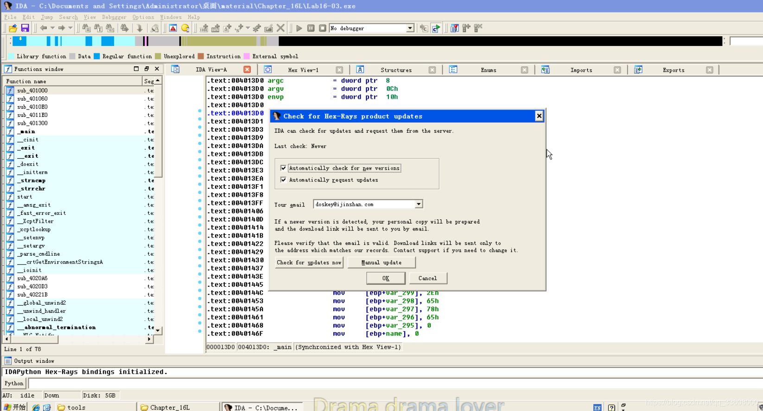Image resolution: width=763 pixels, height=411 pixels.
Task: Toggle Automatically request updates checkbox
Action: pyautogui.click(x=283, y=180)
